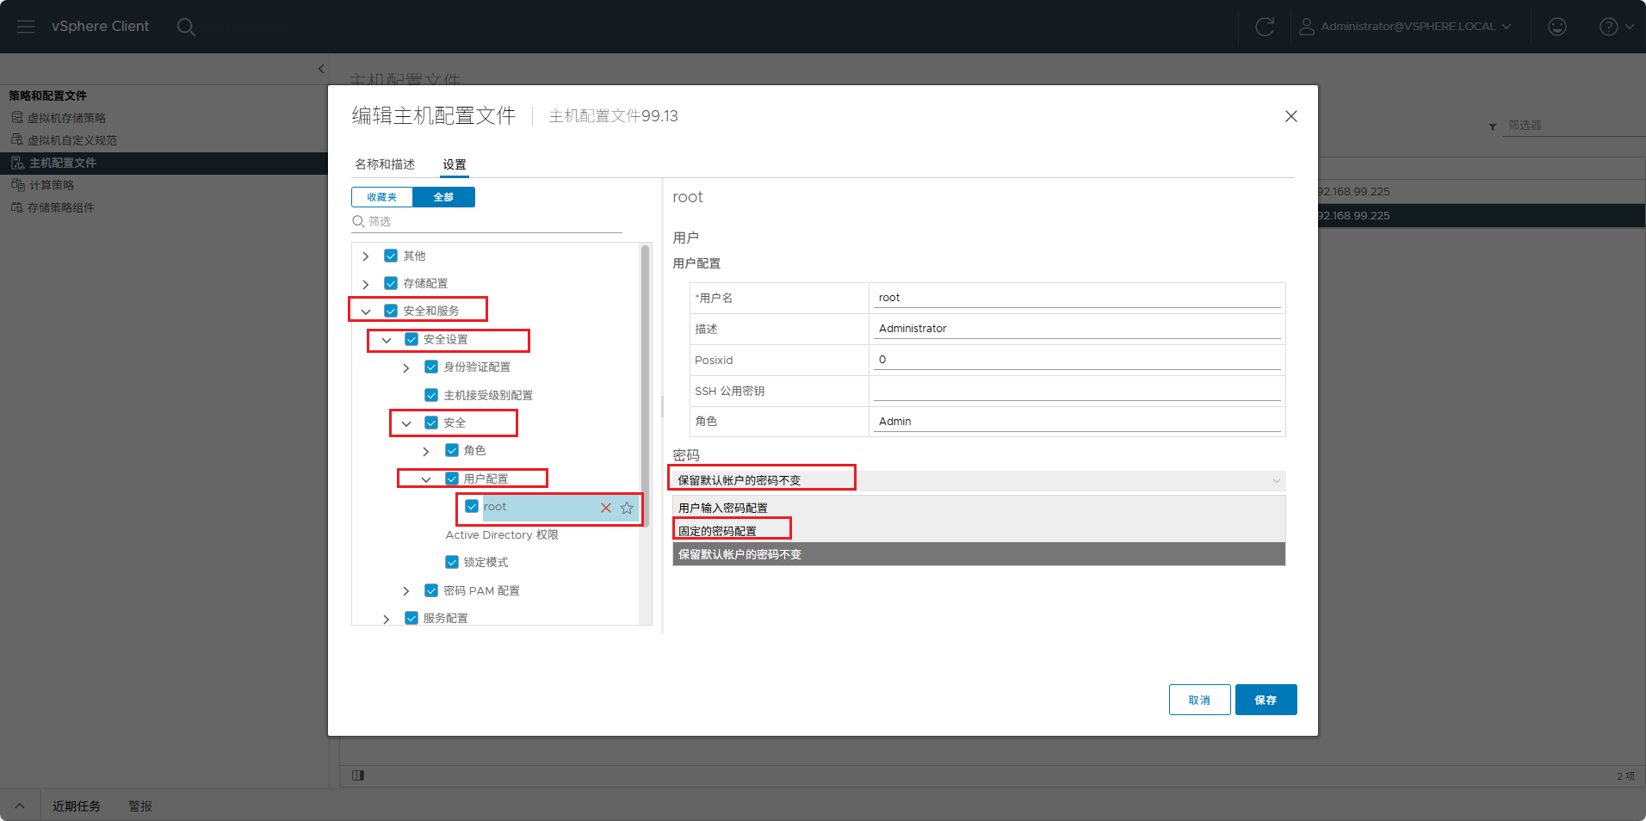Toggle the 主机接受级别配置 checkbox
The height and width of the screenshot is (821, 1646).
coord(431,395)
